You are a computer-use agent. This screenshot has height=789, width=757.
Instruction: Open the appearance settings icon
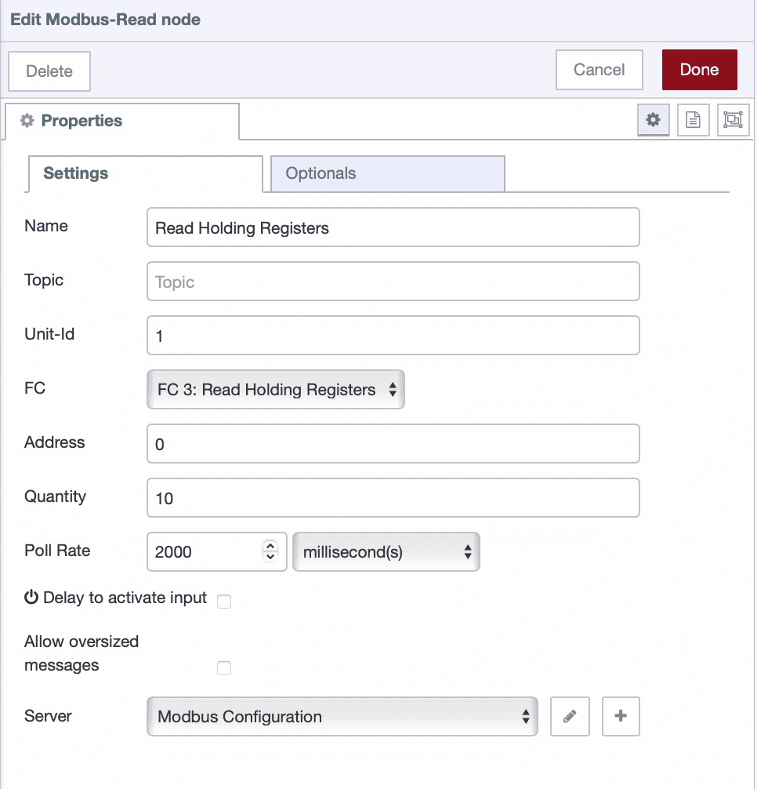click(x=733, y=120)
